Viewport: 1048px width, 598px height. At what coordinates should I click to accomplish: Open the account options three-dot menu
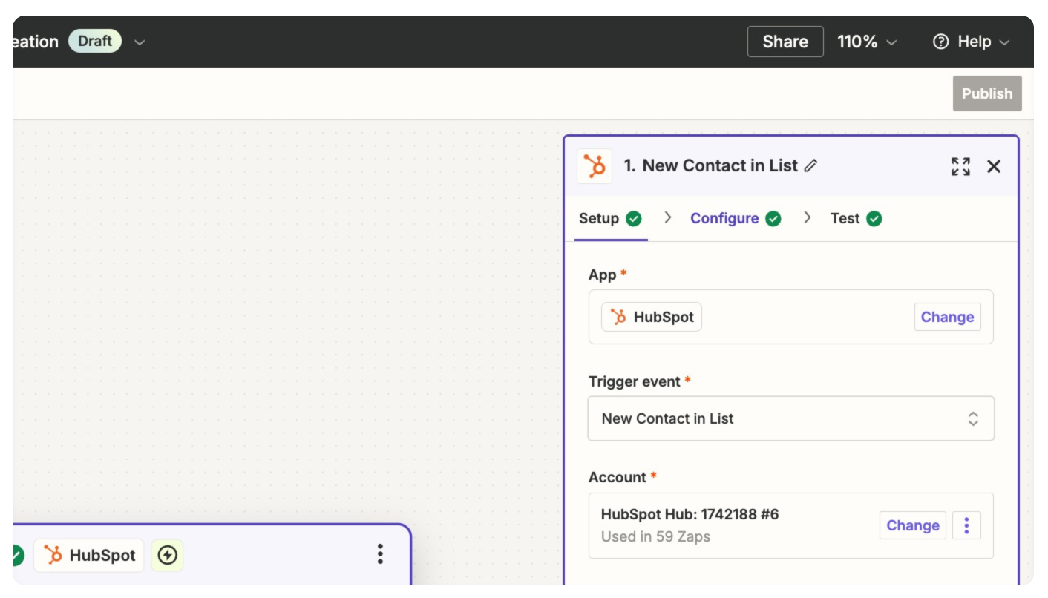pos(966,525)
